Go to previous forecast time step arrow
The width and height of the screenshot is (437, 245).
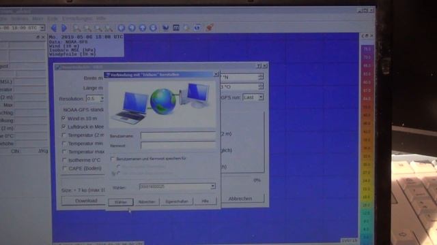pyautogui.click(x=54, y=28)
